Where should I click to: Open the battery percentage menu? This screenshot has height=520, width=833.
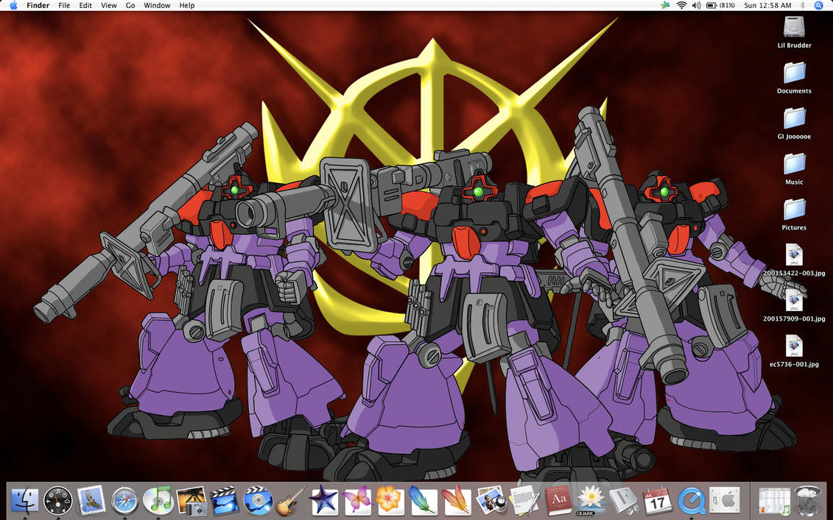[717, 5]
